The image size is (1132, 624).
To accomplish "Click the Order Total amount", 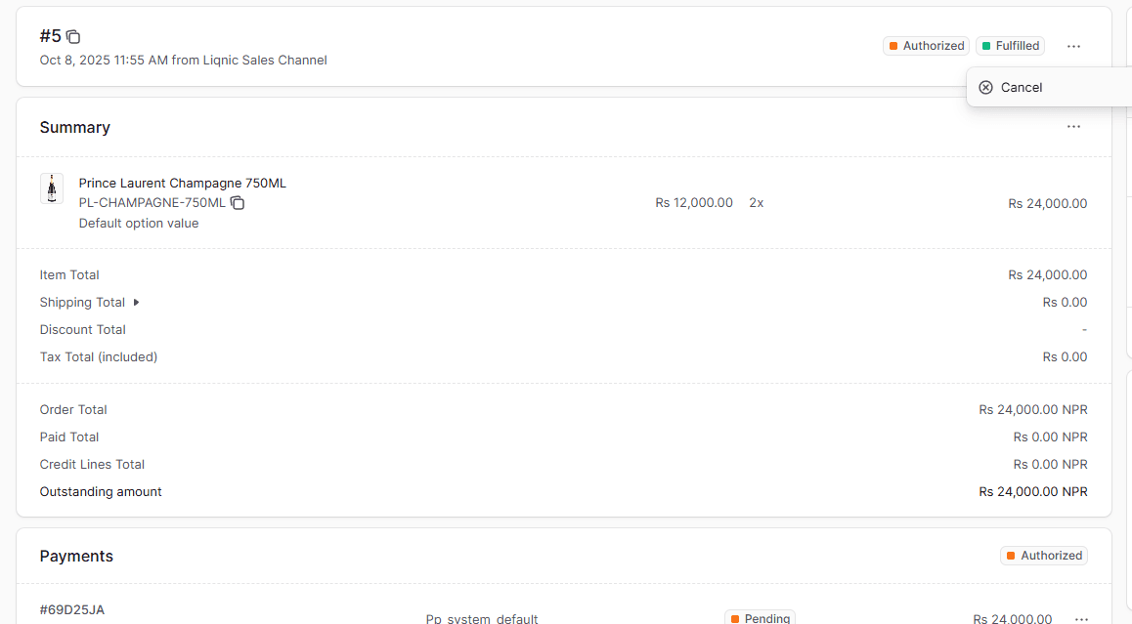I will click(x=1033, y=410).
